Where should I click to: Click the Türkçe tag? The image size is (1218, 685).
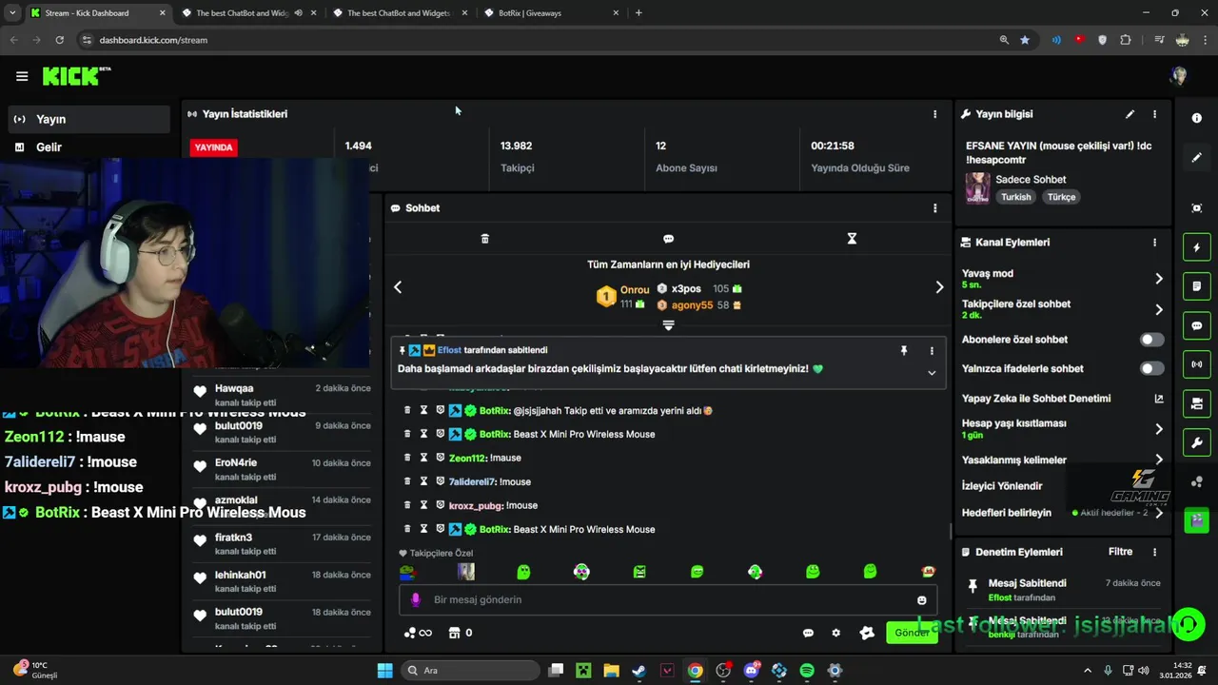[x=1061, y=197]
